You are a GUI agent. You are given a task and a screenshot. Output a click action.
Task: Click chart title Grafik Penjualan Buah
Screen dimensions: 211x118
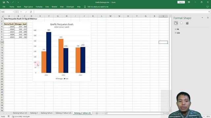click(x=62, y=24)
